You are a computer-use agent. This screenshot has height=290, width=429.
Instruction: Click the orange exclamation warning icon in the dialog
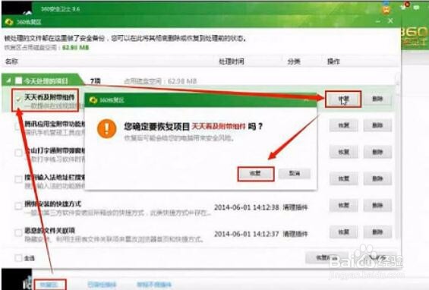click(107, 128)
